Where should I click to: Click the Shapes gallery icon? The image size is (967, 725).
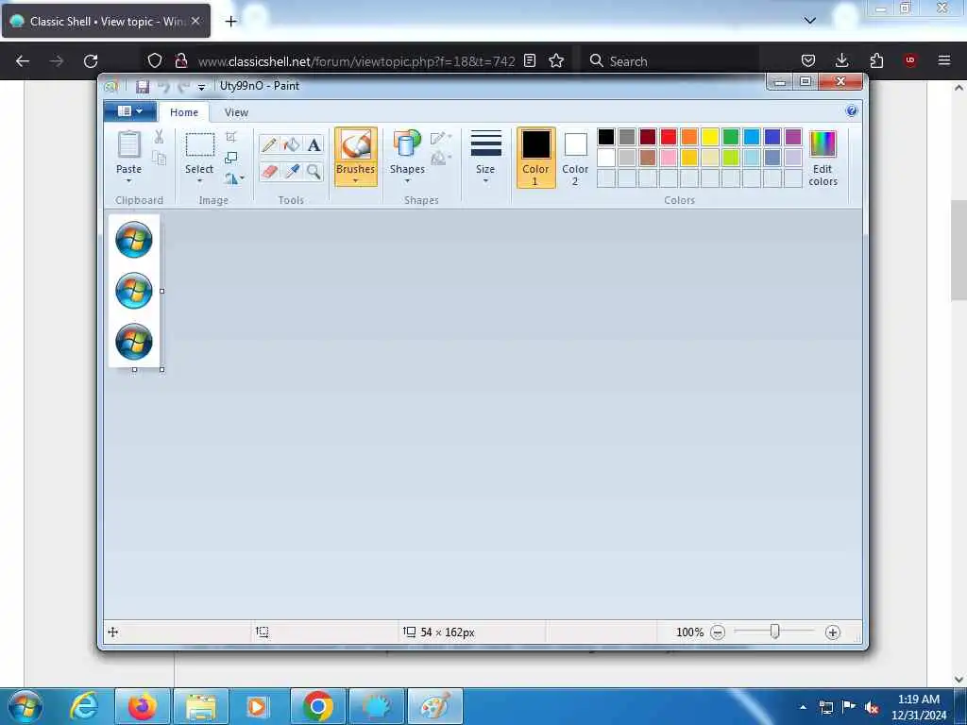coord(407,144)
